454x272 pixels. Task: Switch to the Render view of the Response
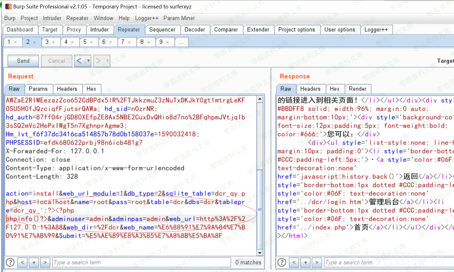tap(358, 89)
